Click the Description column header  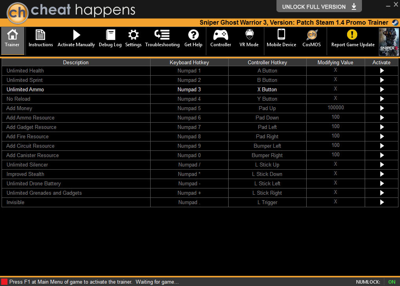(x=76, y=62)
